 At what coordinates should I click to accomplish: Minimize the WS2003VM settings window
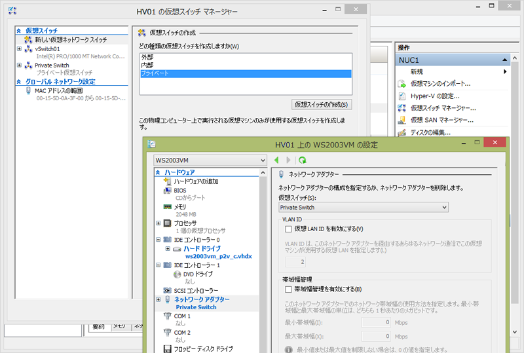pyautogui.click(x=464, y=143)
